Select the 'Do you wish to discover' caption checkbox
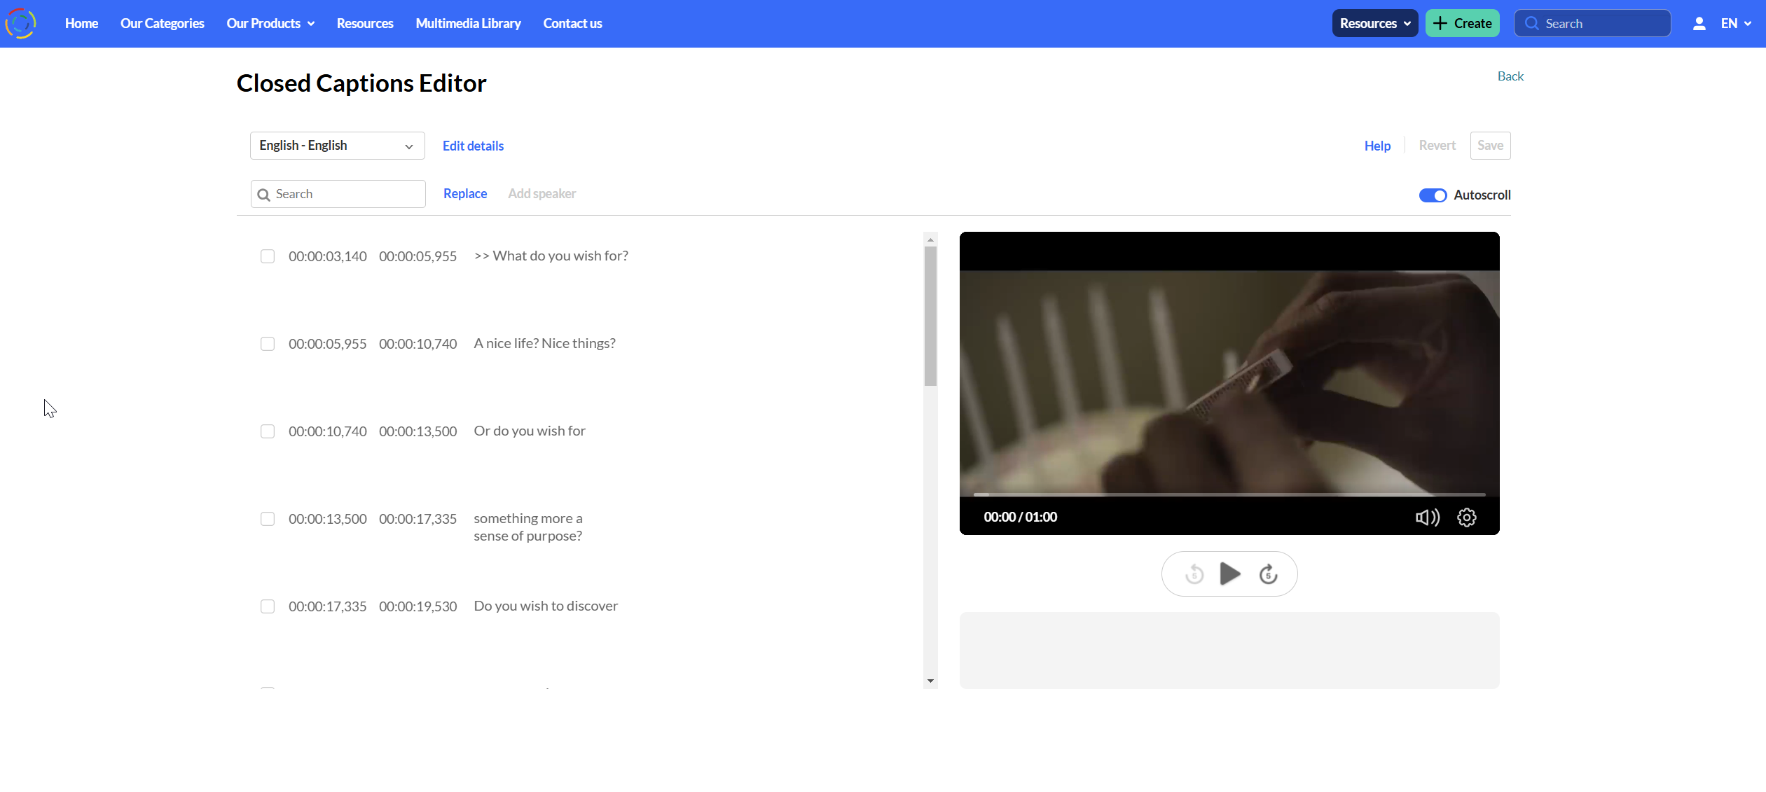This screenshot has width=1766, height=792. coord(268,606)
